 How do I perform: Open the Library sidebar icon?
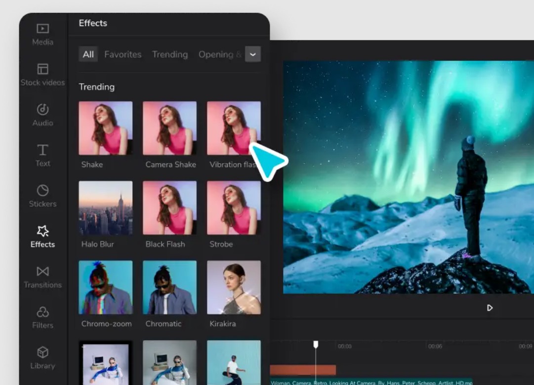click(x=43, y=352)
